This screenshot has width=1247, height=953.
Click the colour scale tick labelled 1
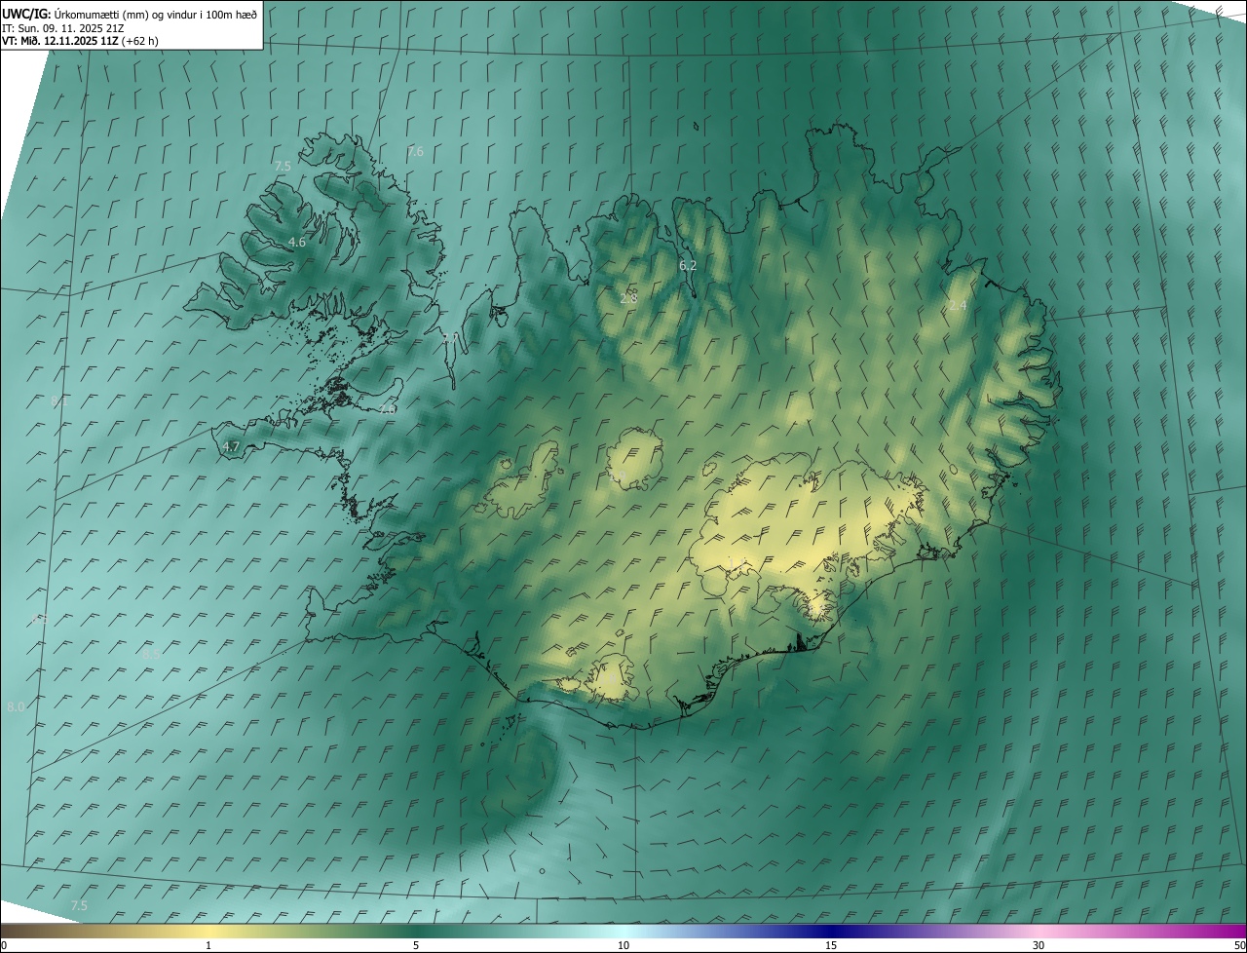208,945
